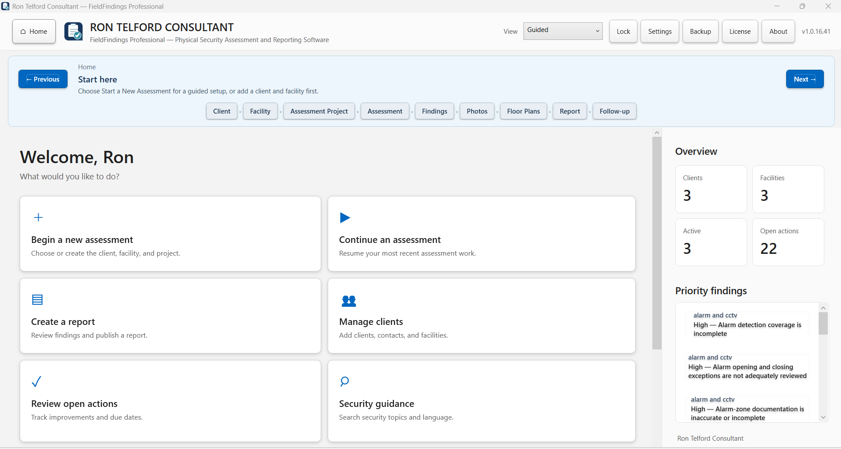This screenshot has width=841, height=449.
Task: Click the 'Welcome, Ron' heading
Action: [x=77, y=157]
